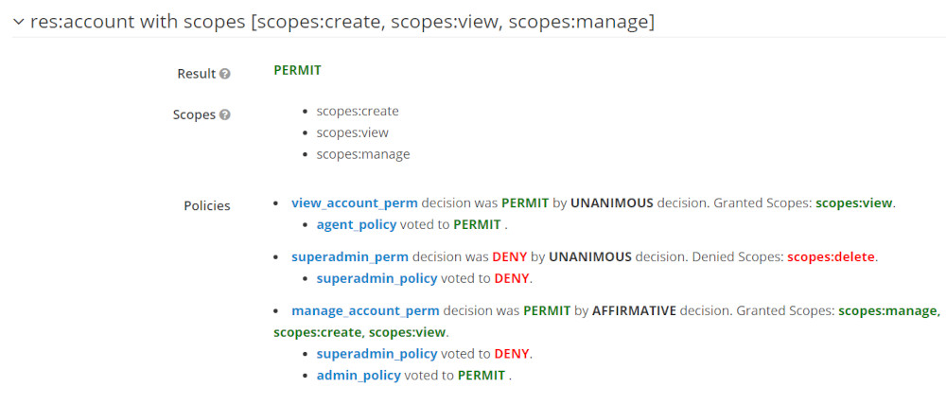Click scopes:create in the Scopes list
Viewport: 946px width, 405px height.
point(358,112)
